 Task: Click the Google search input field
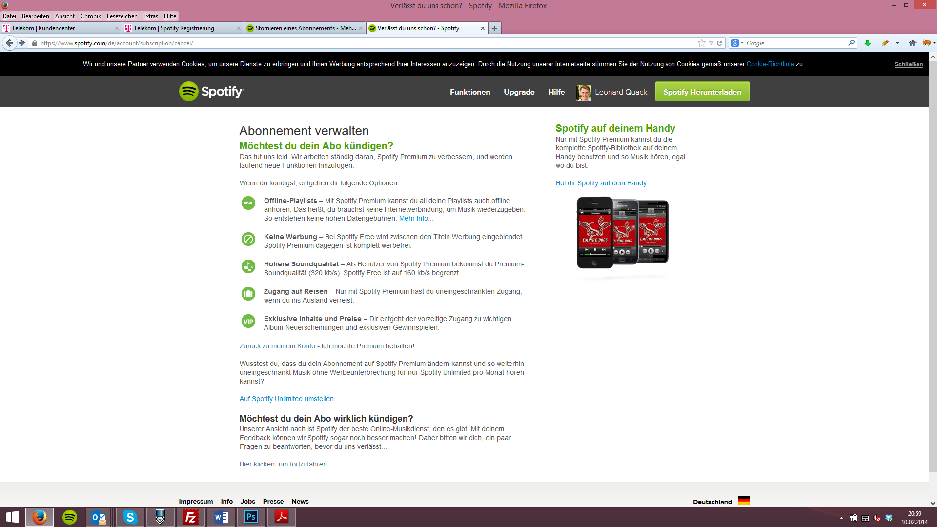(x=795, y=43)
